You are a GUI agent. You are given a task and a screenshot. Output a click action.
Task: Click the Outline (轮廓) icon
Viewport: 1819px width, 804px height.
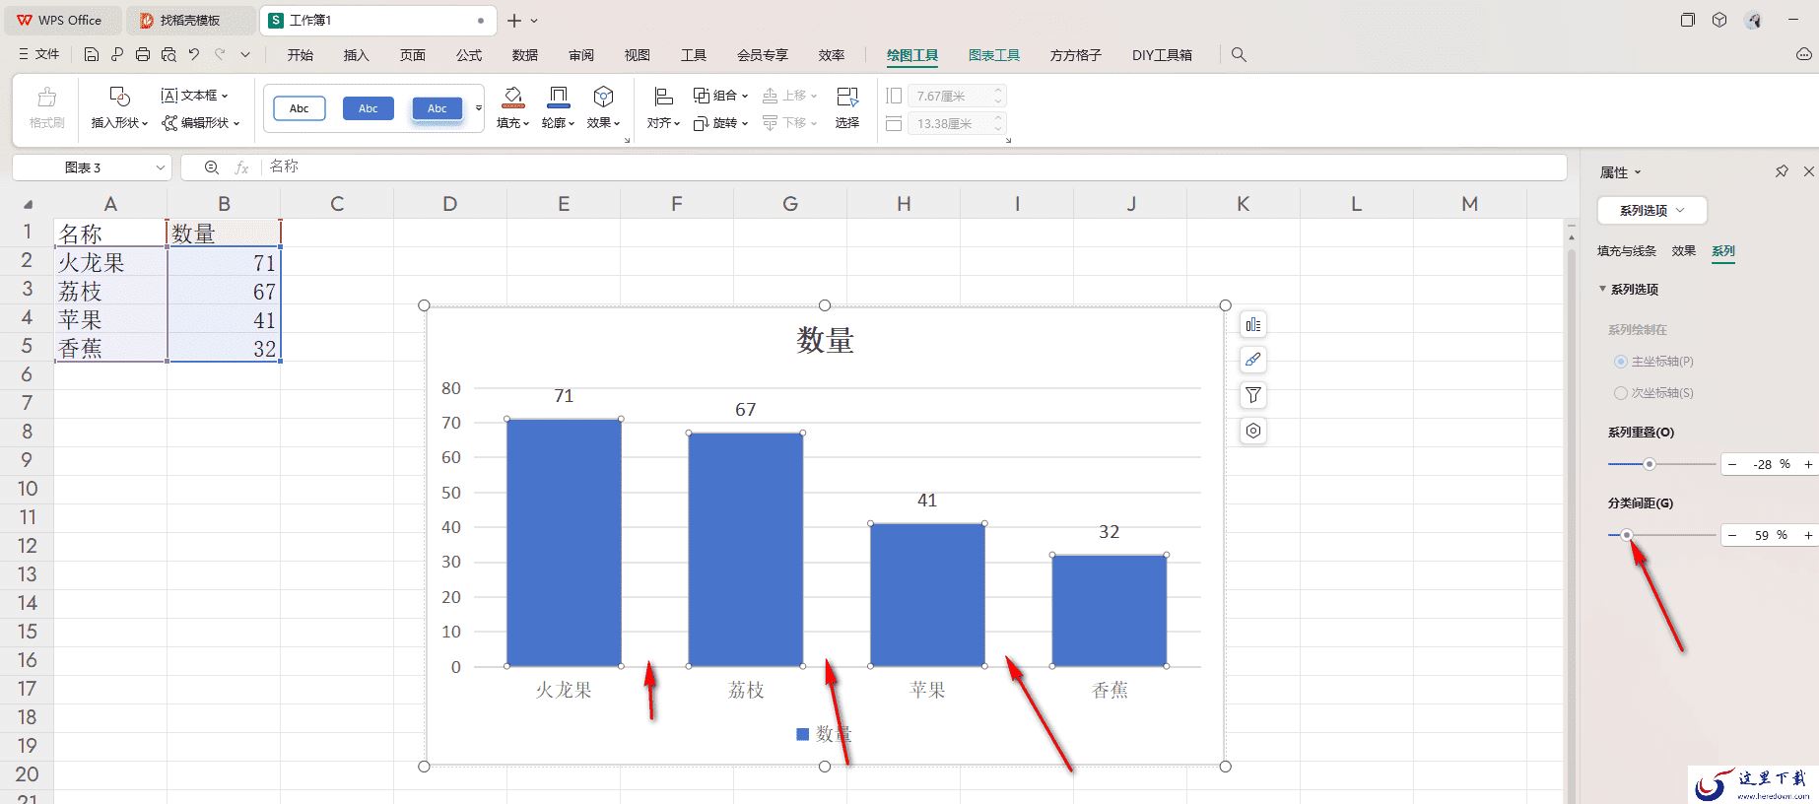pyautogui.click(x=558, y=97)
